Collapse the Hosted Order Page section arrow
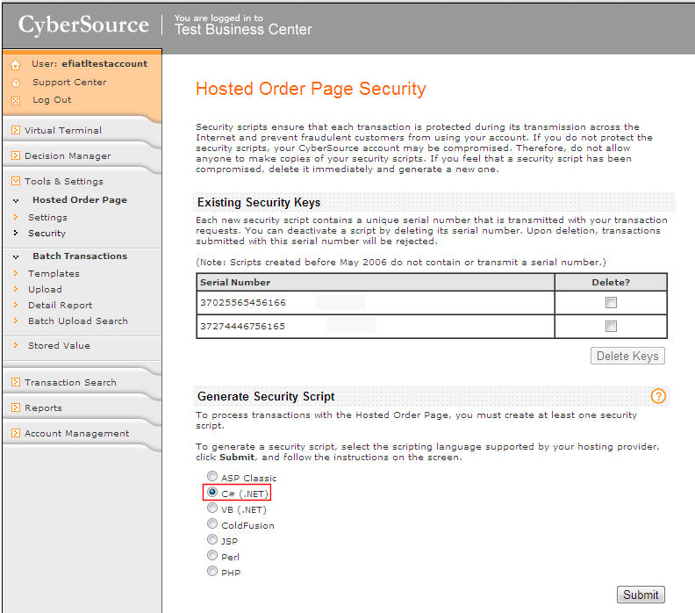The image size is (695, 613). point(16,200)
